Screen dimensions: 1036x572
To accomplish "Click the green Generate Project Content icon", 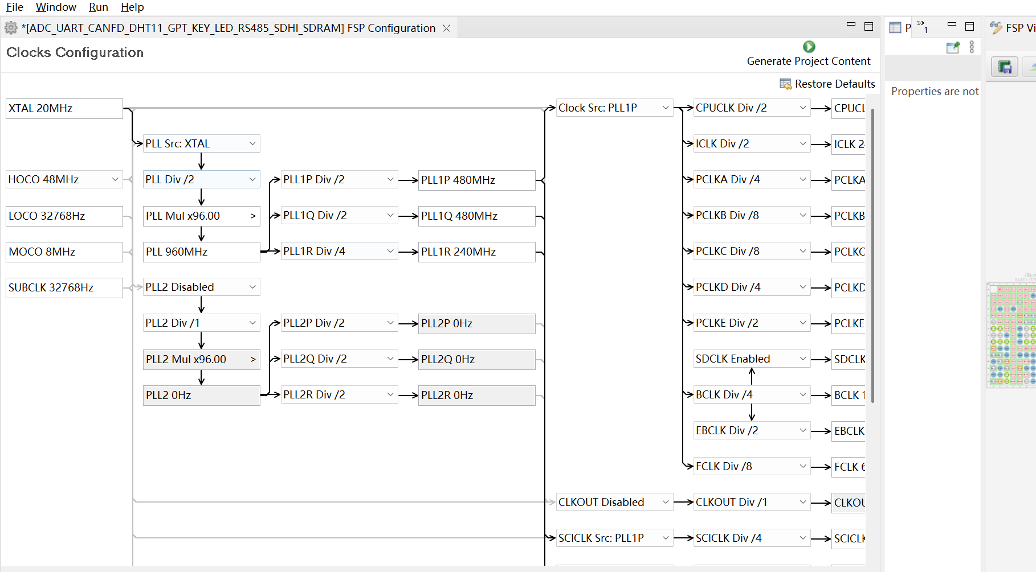I will [809, 47].
